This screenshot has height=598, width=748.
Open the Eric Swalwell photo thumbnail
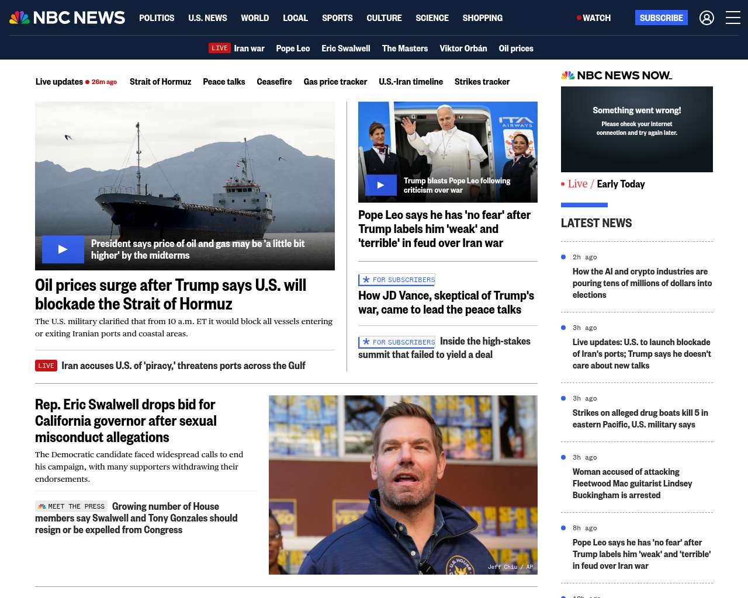(x=403, y=485)
